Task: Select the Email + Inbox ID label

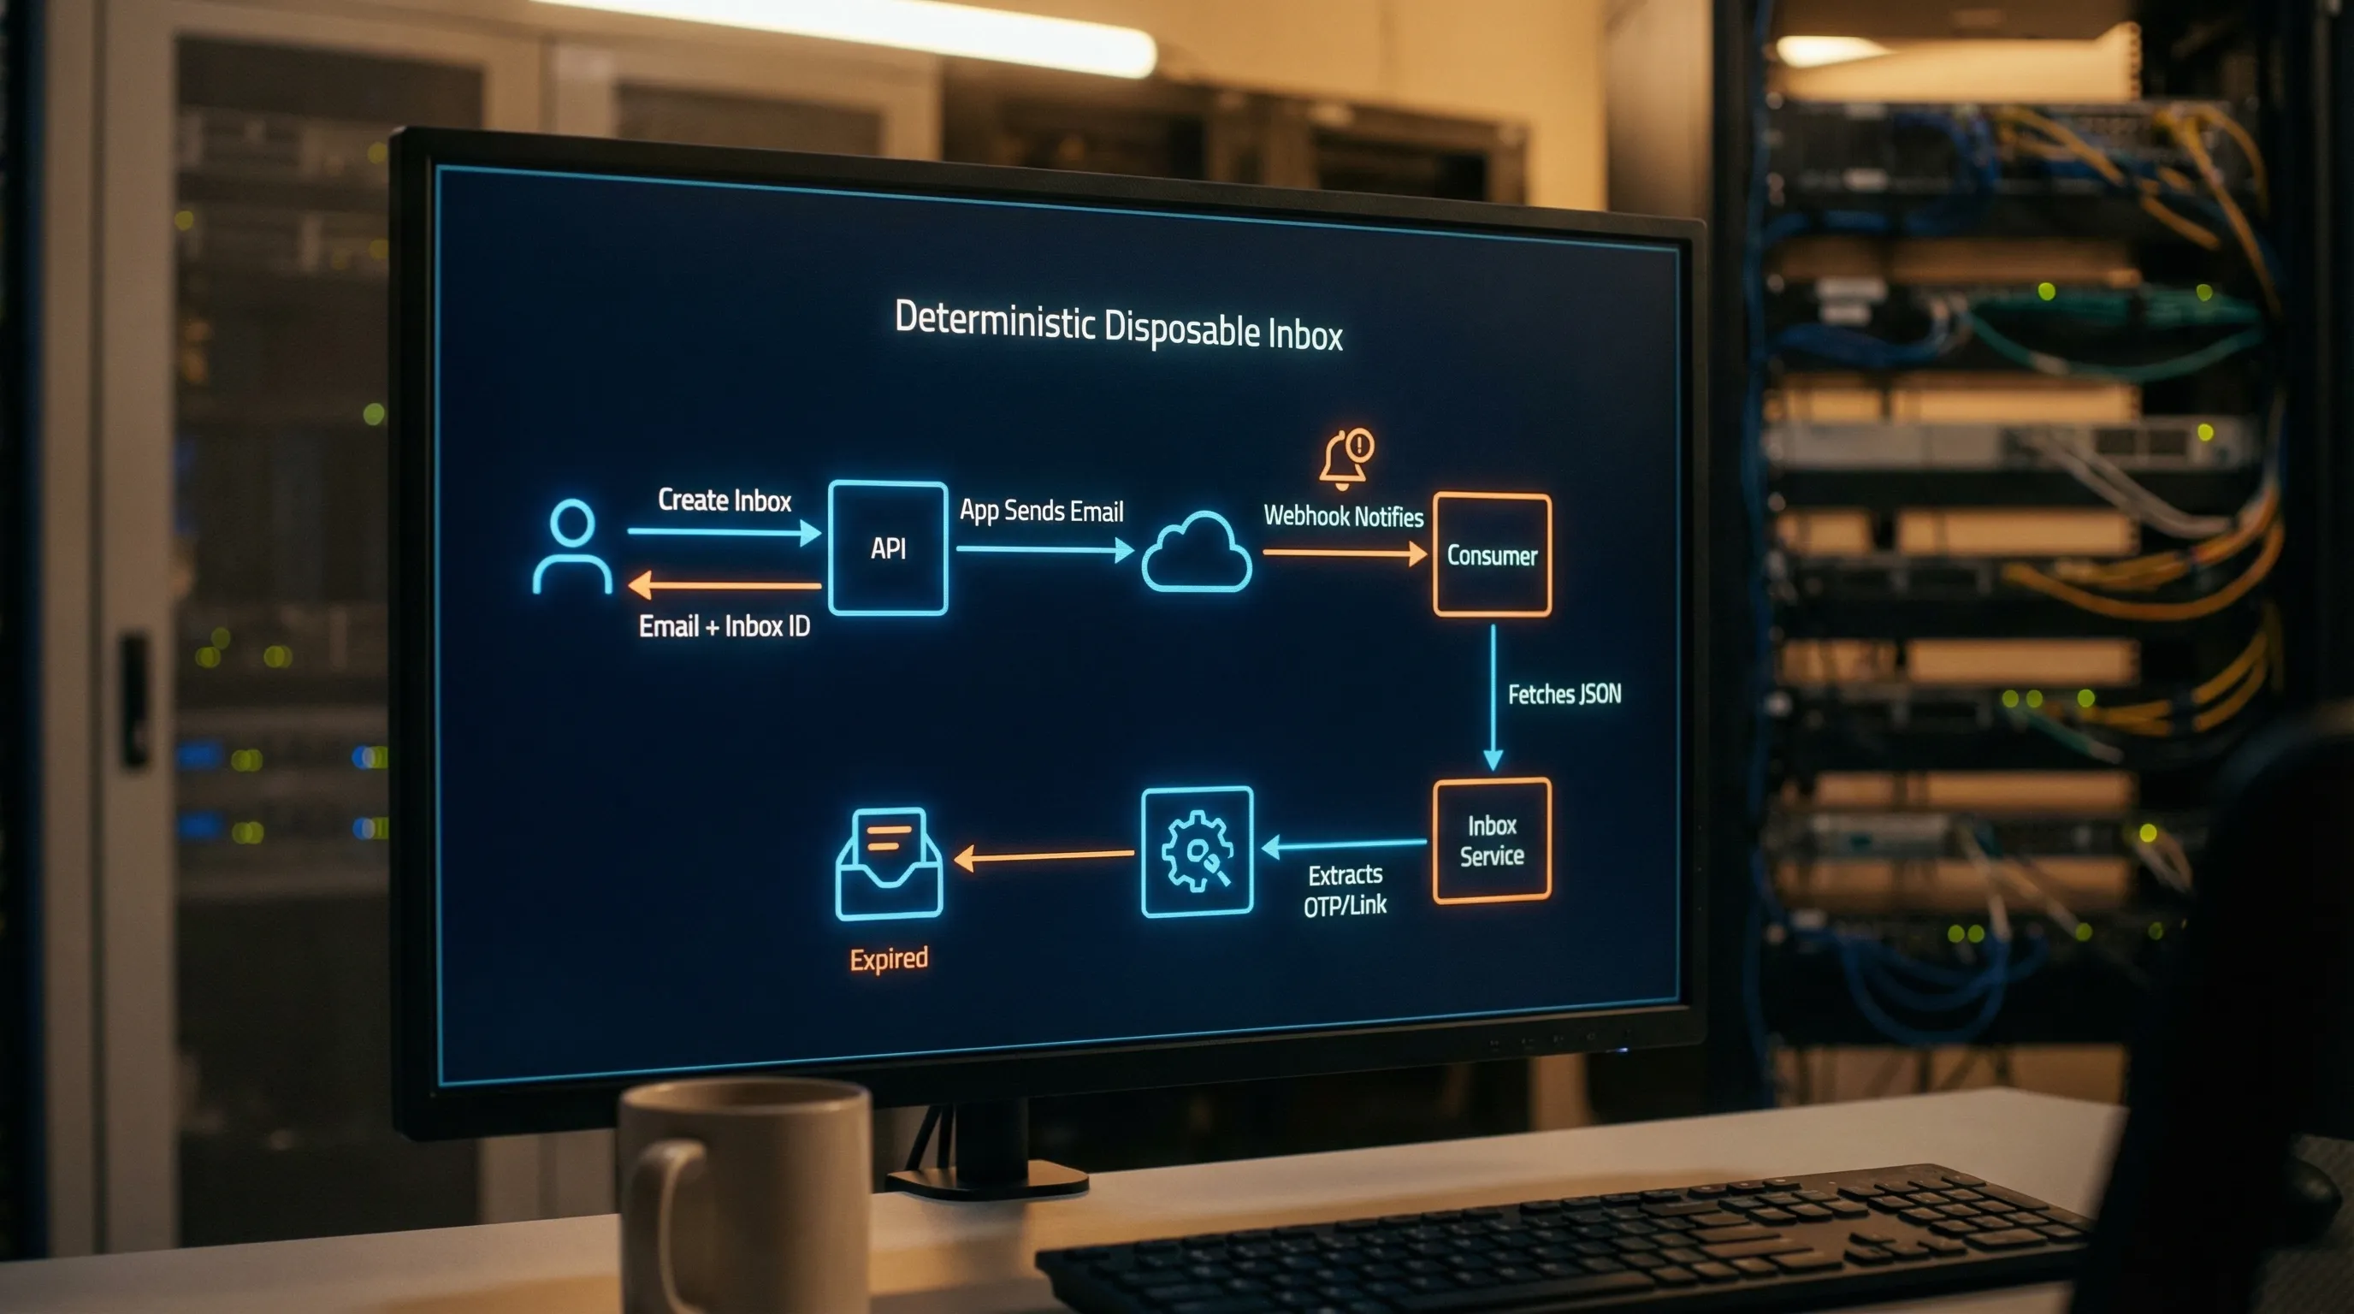Action: coord(725,628)
